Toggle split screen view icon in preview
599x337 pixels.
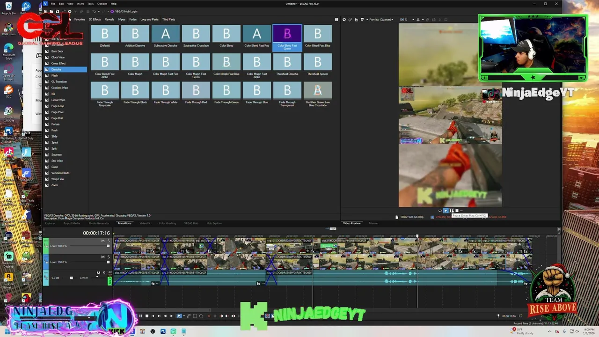(362, 20)
